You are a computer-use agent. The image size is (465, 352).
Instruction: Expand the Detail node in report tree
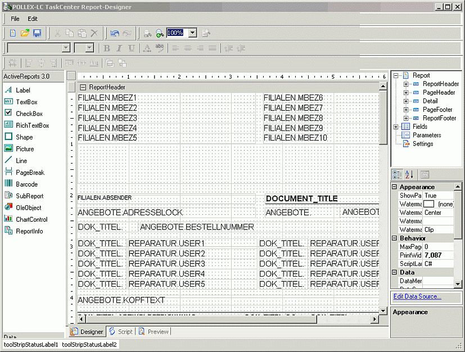pyautogui.click(x=406, y=101)
